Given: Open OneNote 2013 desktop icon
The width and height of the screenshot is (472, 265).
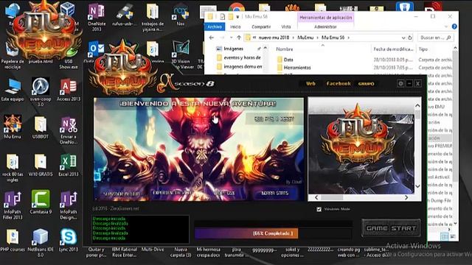Looking at the screenshot, I should click(97, 18).
